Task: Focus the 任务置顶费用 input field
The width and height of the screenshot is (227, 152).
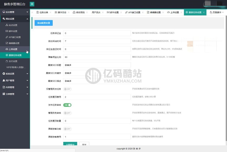Action: tap(97, 97)
